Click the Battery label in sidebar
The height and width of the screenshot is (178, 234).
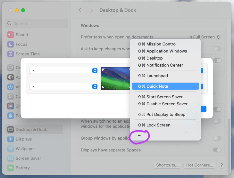(x=23, y=168)
